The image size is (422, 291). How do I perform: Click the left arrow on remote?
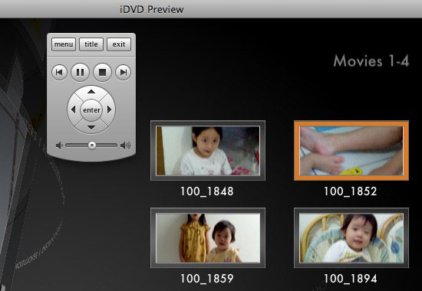73,110
